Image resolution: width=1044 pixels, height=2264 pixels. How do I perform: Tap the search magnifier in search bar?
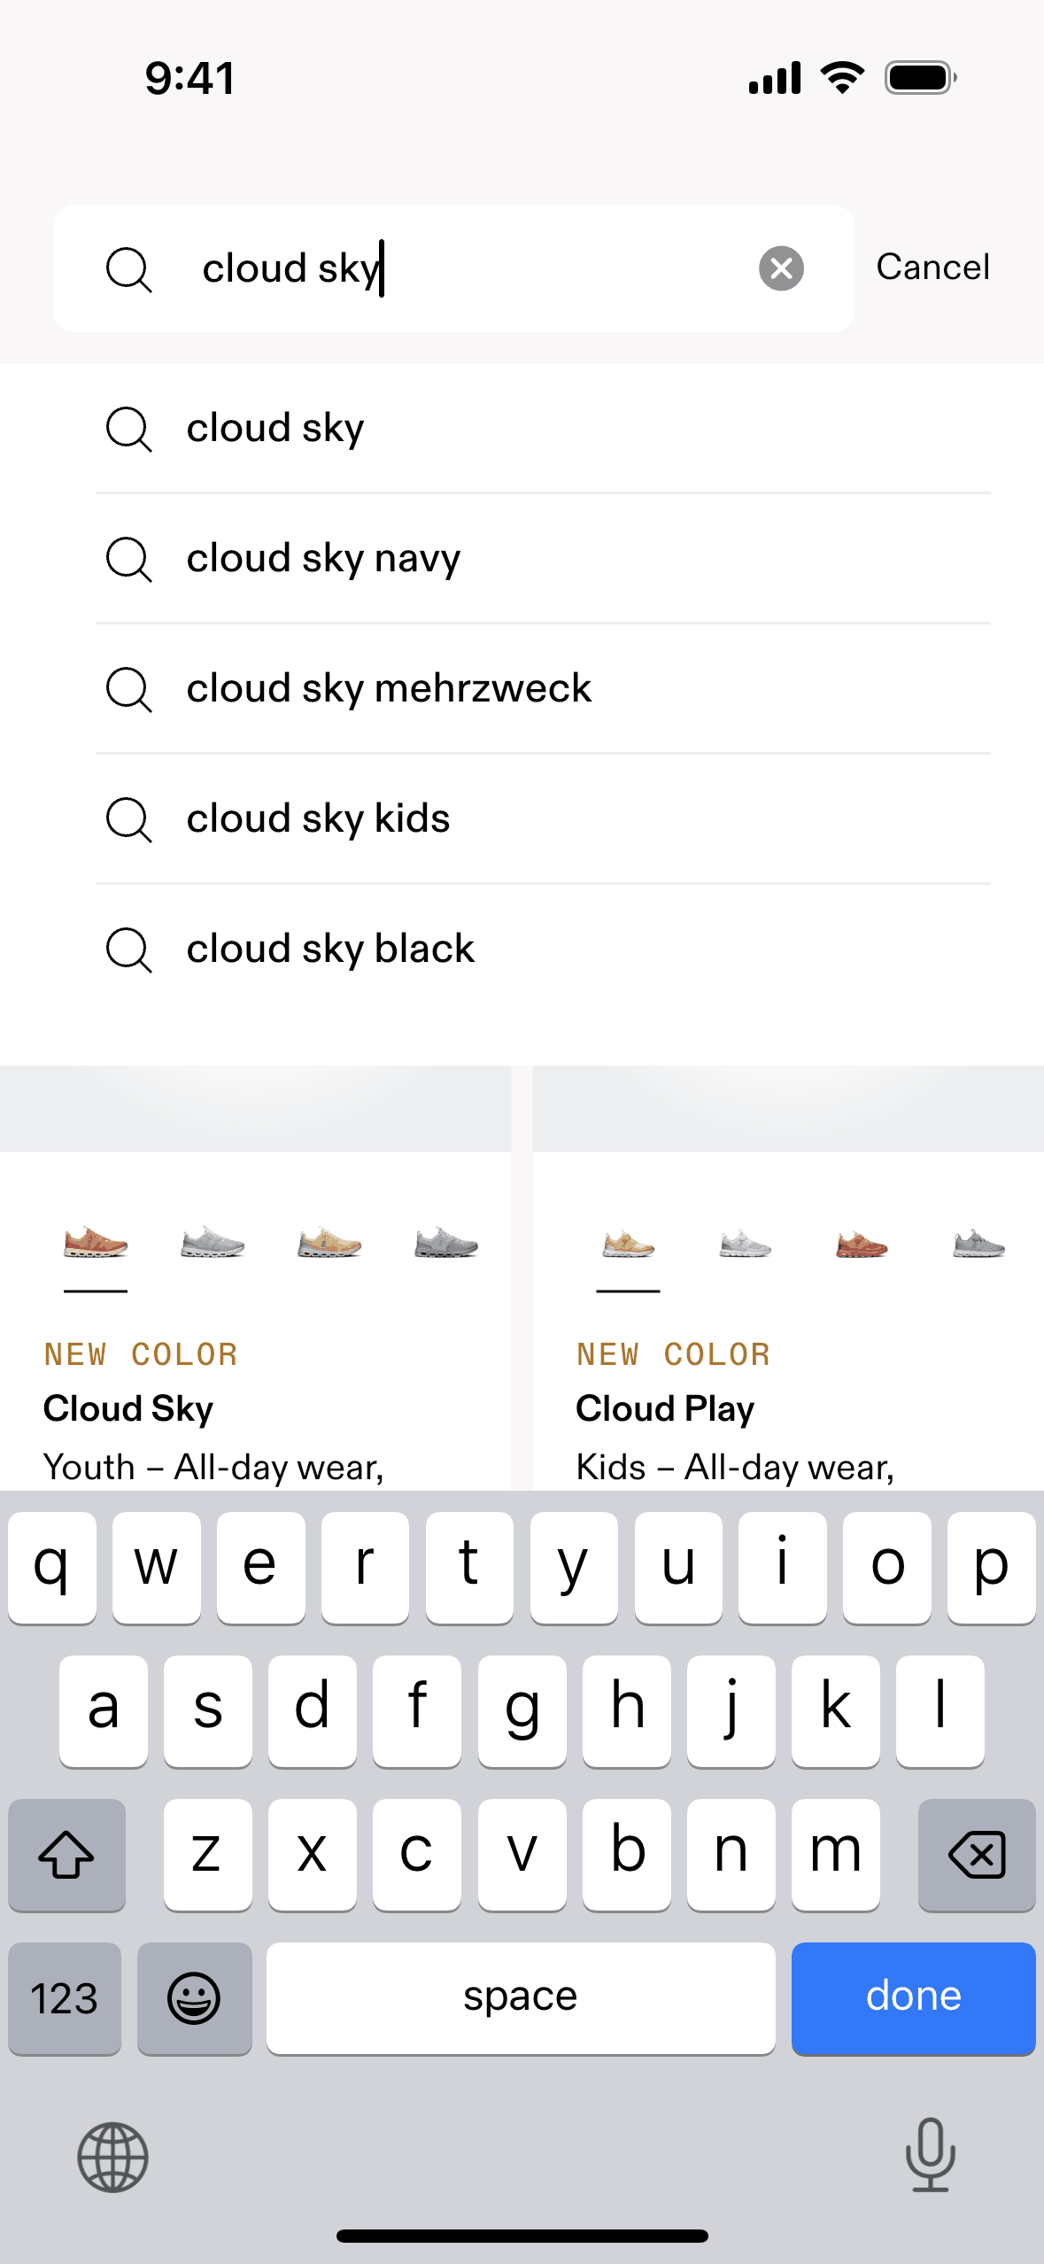point(129,268)
